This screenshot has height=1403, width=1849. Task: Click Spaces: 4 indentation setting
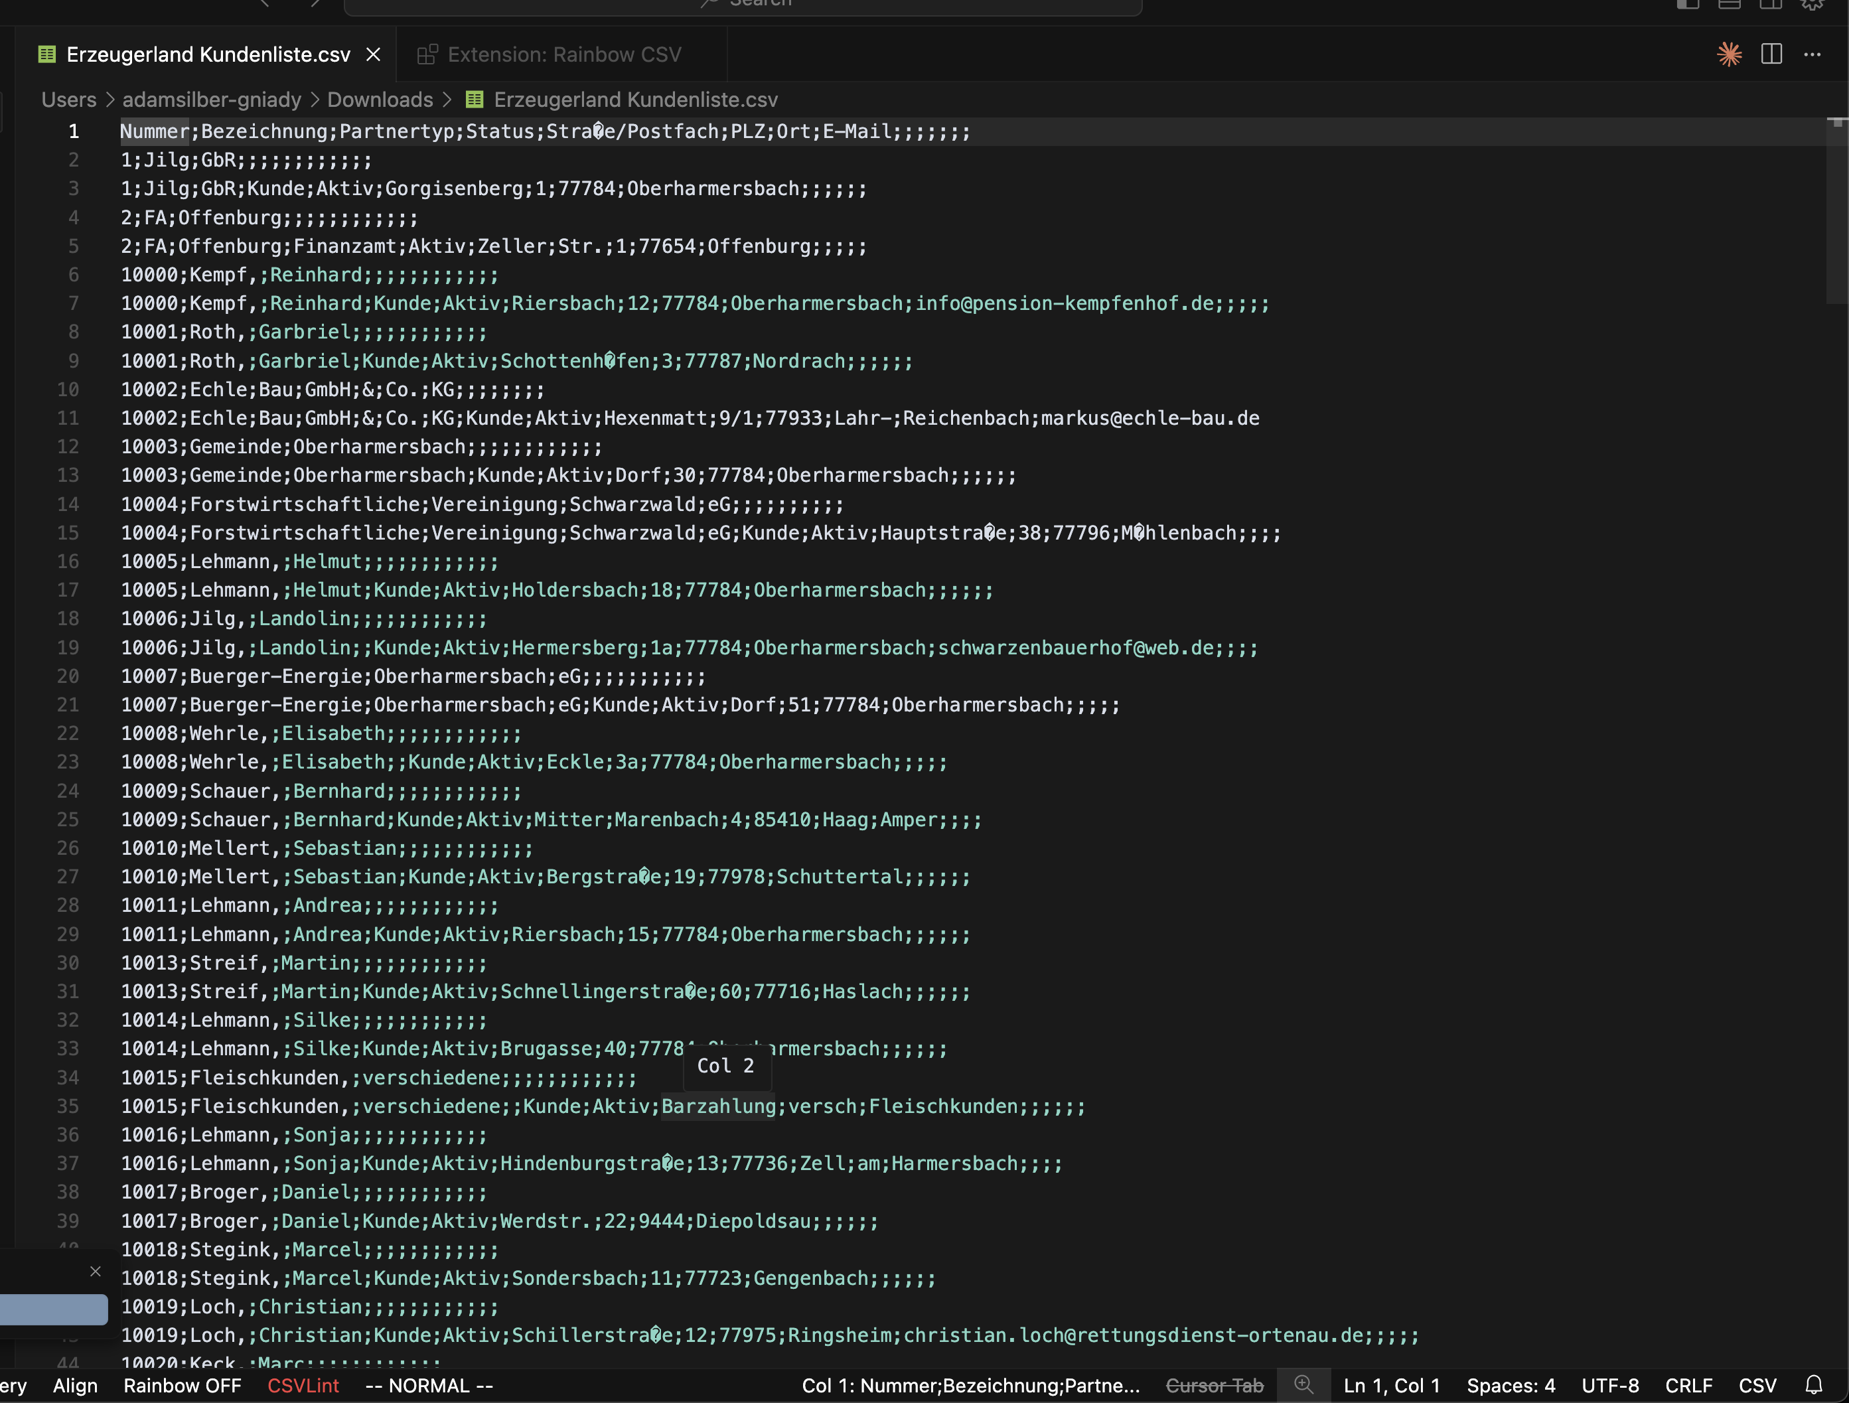[x=1511, y=1386]
